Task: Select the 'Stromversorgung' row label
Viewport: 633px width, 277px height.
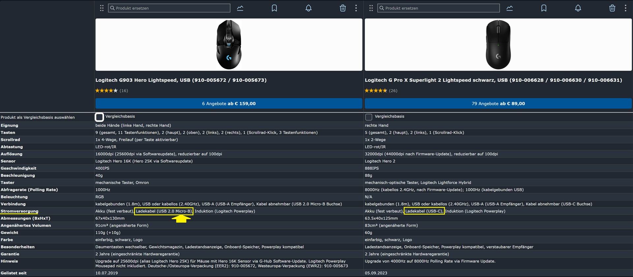Action: tap(19, 211)
